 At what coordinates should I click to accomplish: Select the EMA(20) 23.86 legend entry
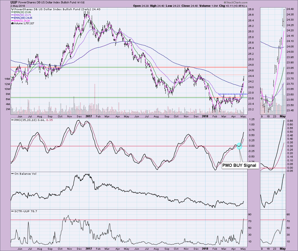pyautogui.click(x=21, y=12)
